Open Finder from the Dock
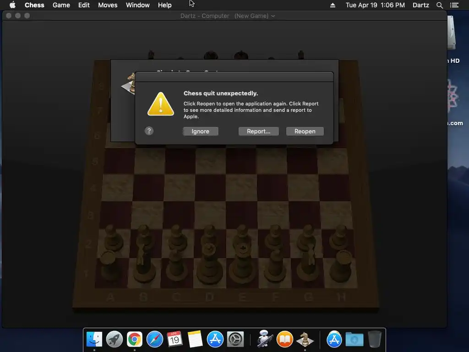Screen dimensions: 469x352 (94, 339)
